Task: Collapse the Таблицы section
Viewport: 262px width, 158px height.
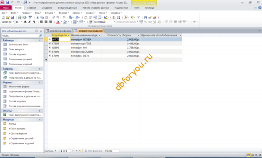Action: [39, 41]
